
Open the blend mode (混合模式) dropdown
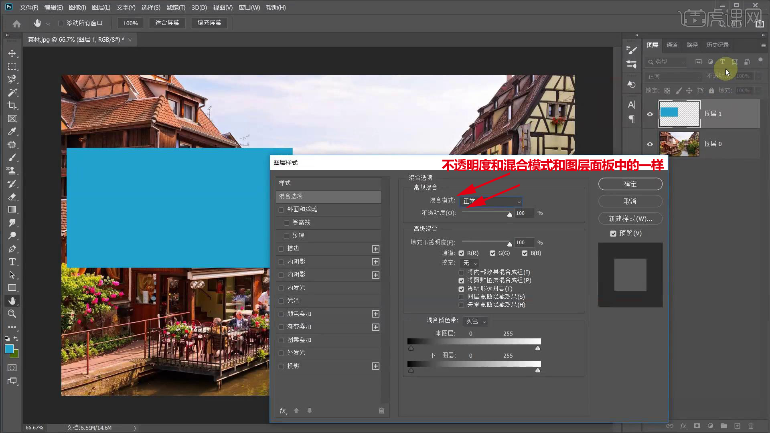491,201
